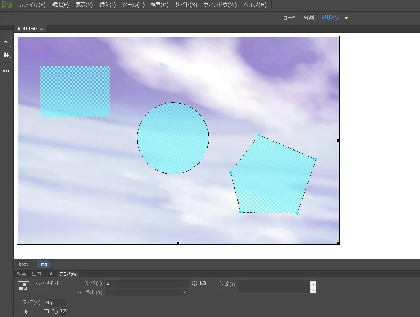The image size is (420, 317).
Task: Click the bottom-right vertex handle of polygon
Action: click(x=297, y=213)
